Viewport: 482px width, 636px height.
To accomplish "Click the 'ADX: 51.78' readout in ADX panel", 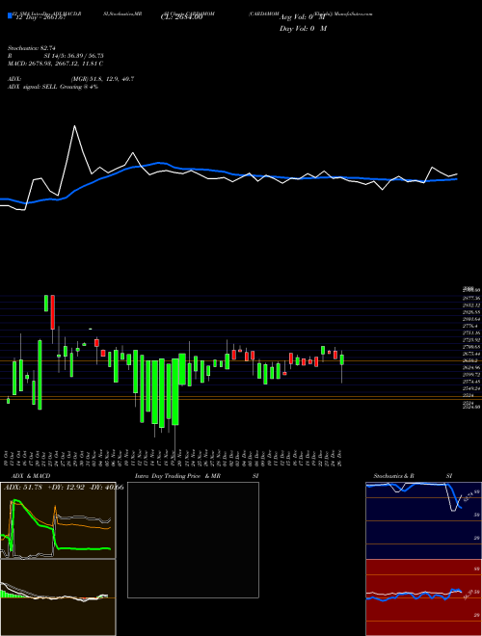I will pyautogui.click(x=23, y=488).
